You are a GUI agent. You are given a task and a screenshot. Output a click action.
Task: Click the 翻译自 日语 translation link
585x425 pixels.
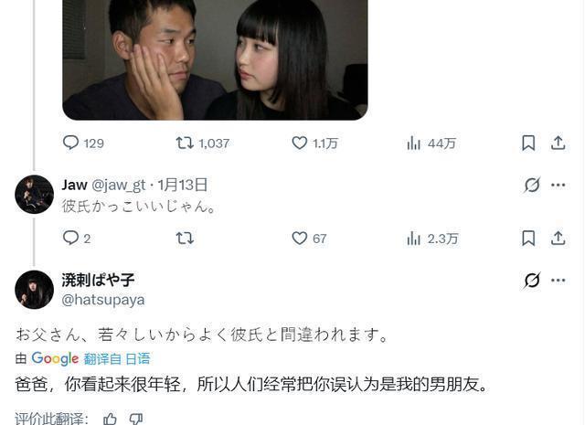117,358
